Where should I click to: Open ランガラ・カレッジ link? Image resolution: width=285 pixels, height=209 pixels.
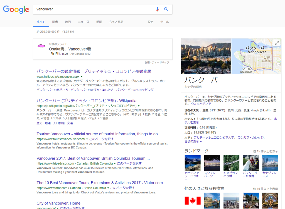click(x=250, y=138)
